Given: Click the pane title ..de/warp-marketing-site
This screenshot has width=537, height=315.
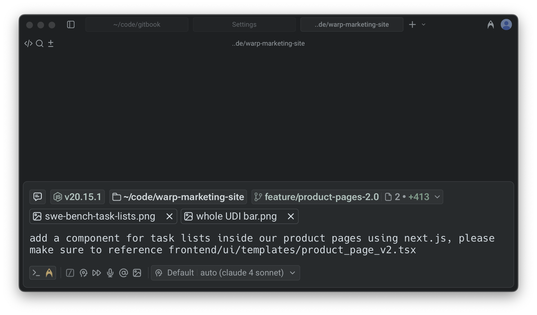Looking at the screenshot, I should [x=268, y=43].
